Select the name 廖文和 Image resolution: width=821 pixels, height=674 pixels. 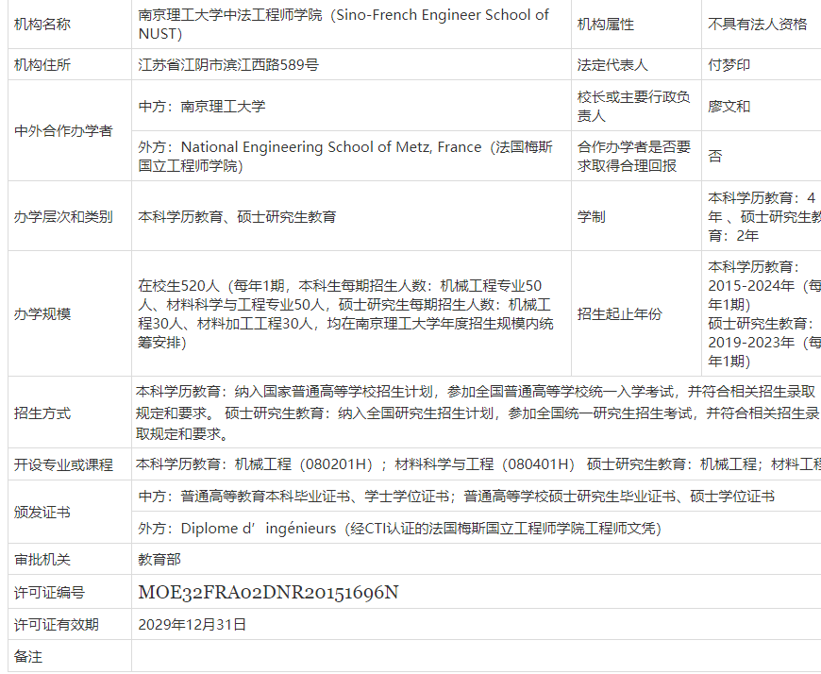point(729,107)
